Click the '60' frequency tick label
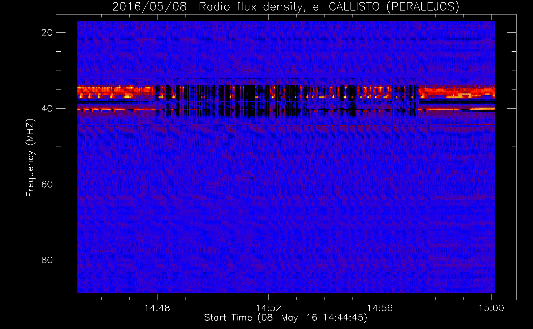The width and height of the screenshot is (533, 329). pos(47,184)
